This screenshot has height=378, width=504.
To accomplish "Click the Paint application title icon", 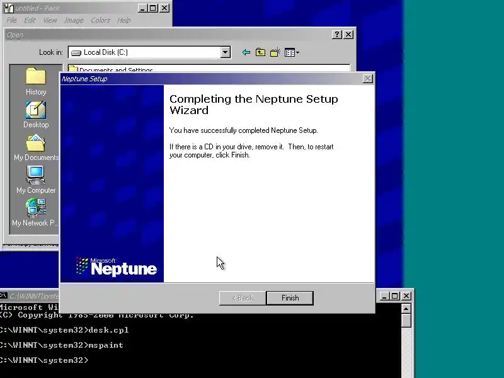I will 9,8.
